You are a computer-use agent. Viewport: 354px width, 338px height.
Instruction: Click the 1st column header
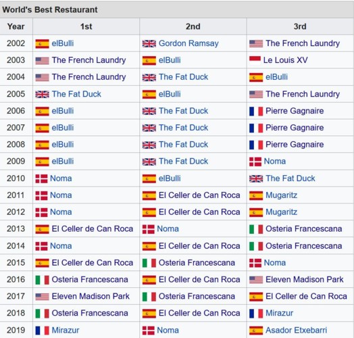click(x=86, y=26)
